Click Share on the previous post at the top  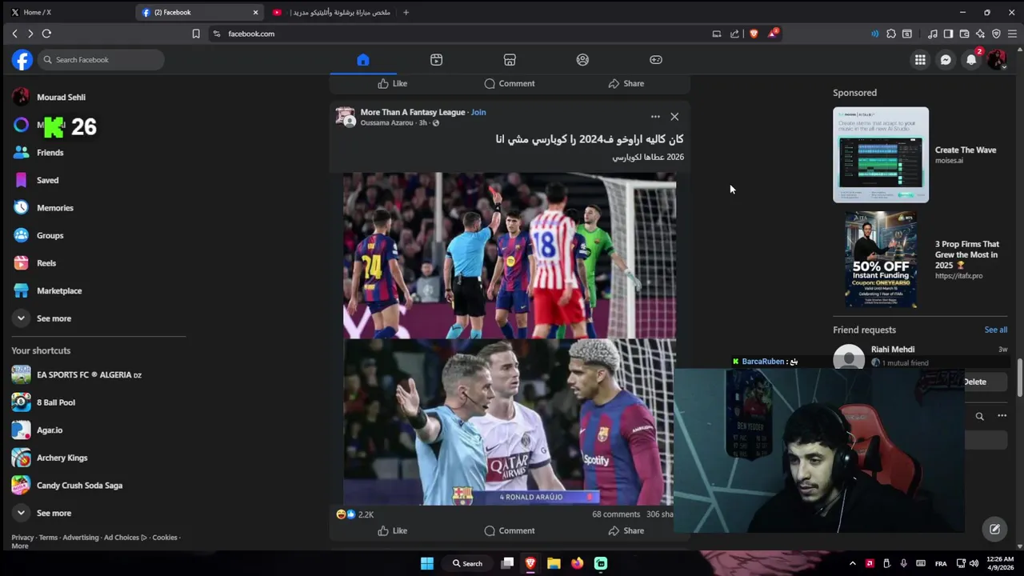point(626,83)
